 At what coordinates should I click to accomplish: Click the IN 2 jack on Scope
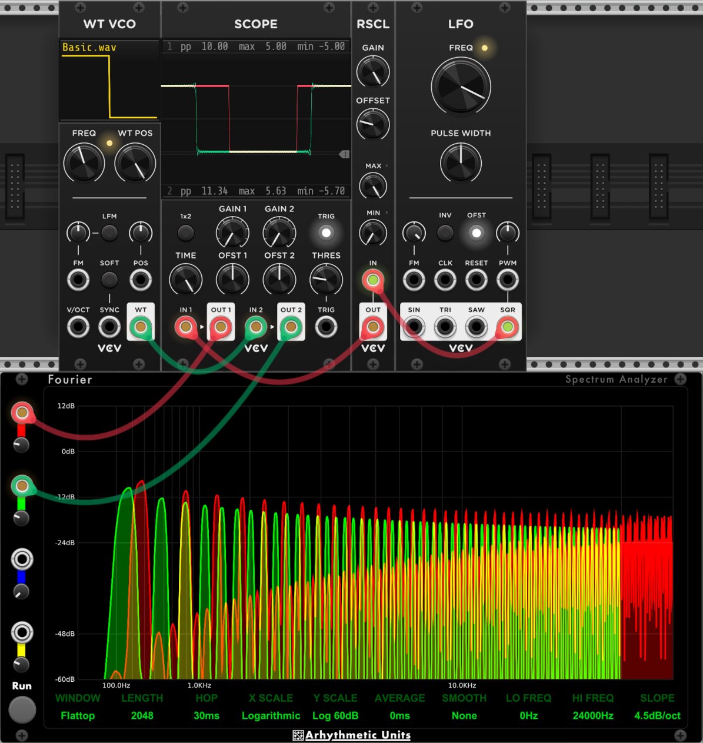tap(256, 326)
